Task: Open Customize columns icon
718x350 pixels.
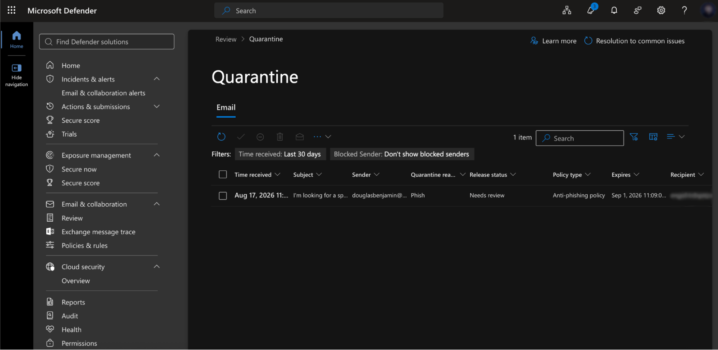Action: click(653, 137)
